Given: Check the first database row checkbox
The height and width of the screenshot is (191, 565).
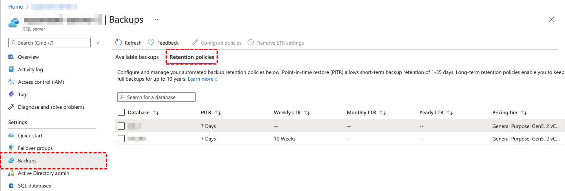Looking at the screenshot, I should 121,126.
